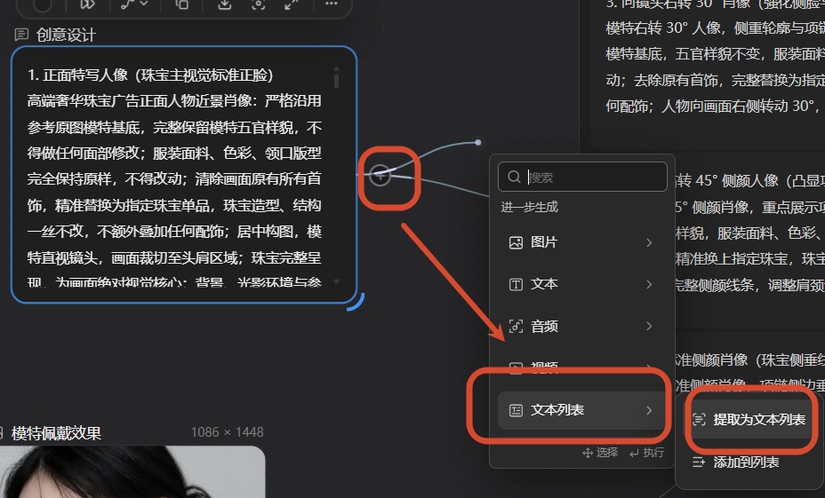Click the list icon beside 文本列表
This screenshot has width=825, height=498.
517,410
